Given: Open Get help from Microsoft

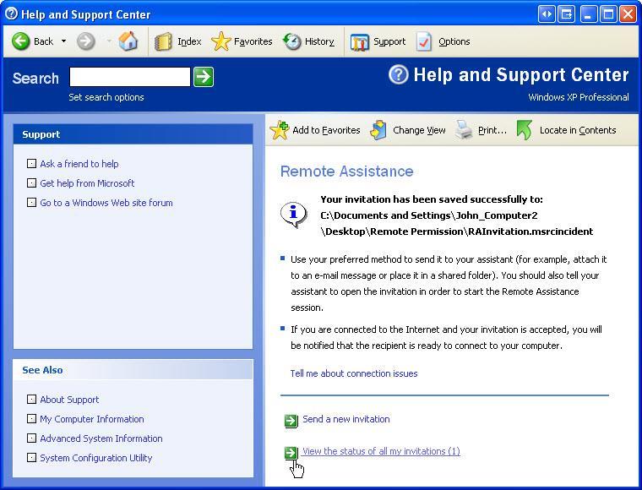Looking at the screenshot, I should pos(87,183).
